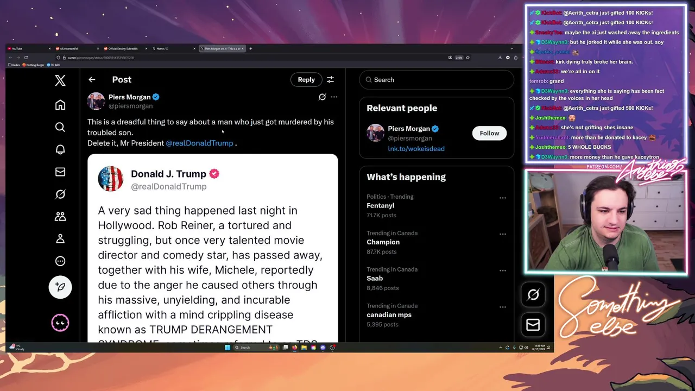The width and height of the screenshot is (695, 391).
Task: Click Piers Morgan avatar on post
Action: pyautogui.click(x=96, y=101)
